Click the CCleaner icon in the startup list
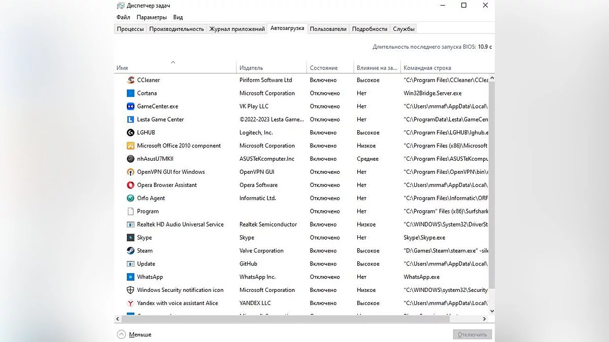Screen dimensions: 609x342 click(x=130, y=80)
